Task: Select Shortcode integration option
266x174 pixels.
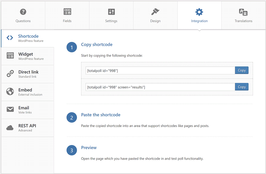Action: (x=28, y=38)
